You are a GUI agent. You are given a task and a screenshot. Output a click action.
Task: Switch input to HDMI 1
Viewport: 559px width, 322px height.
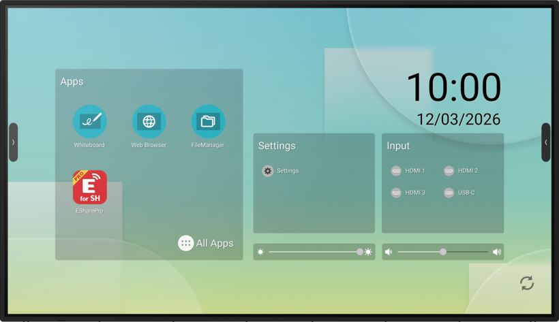coord(408,171)
